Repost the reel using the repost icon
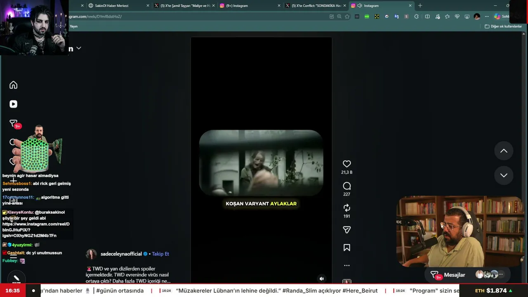528x297 pixels. pos(347,208)
